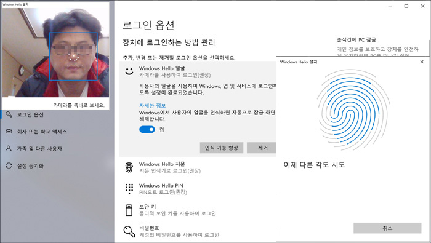The width and height of the screenshot is (431, 243).
Task: Click the 비밀번호 key icon
Action: [x=129, y=231]
